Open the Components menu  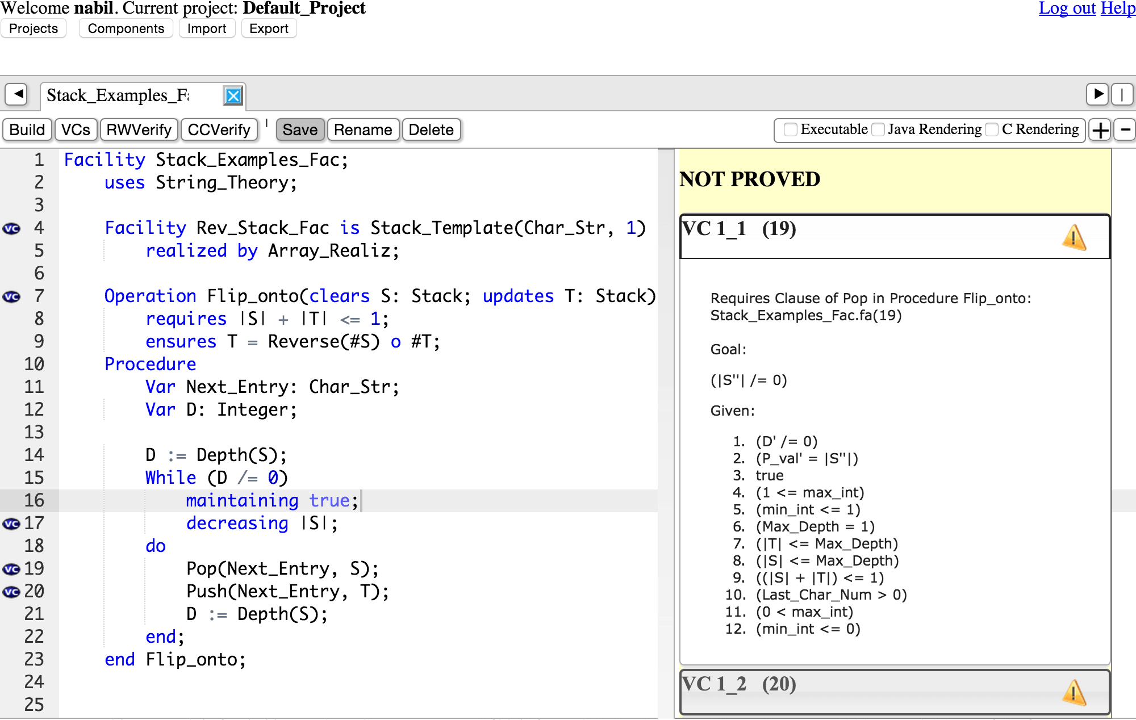126,28
